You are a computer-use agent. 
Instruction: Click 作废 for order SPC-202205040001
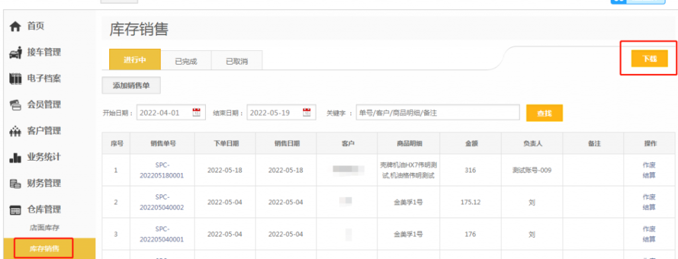(649, 229)
